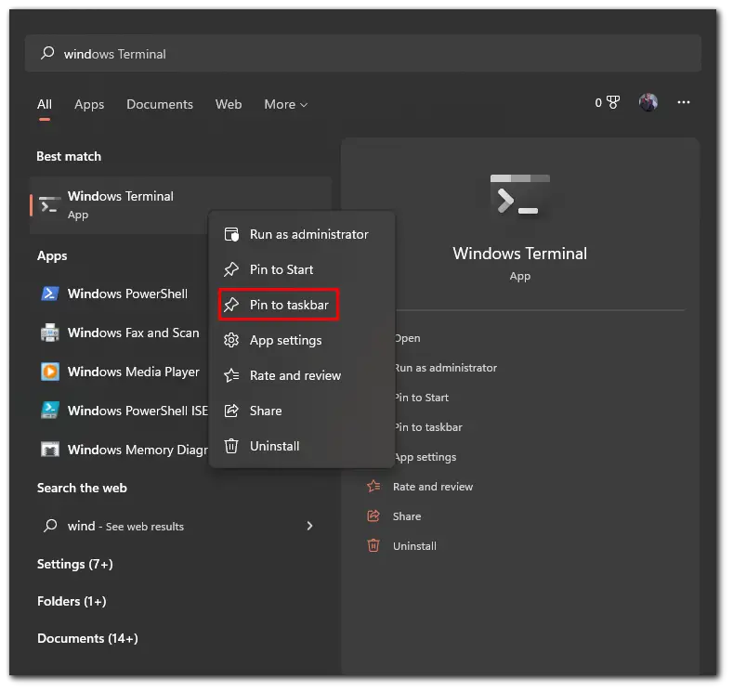Choose Uninstall in context menu

(x=302, y=446)
